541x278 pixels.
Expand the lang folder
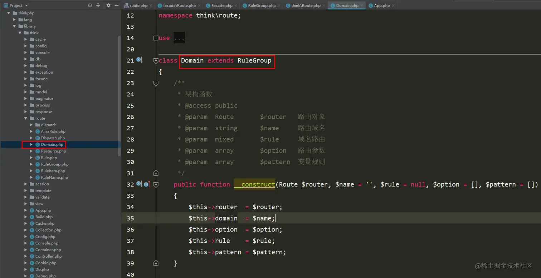14,20
